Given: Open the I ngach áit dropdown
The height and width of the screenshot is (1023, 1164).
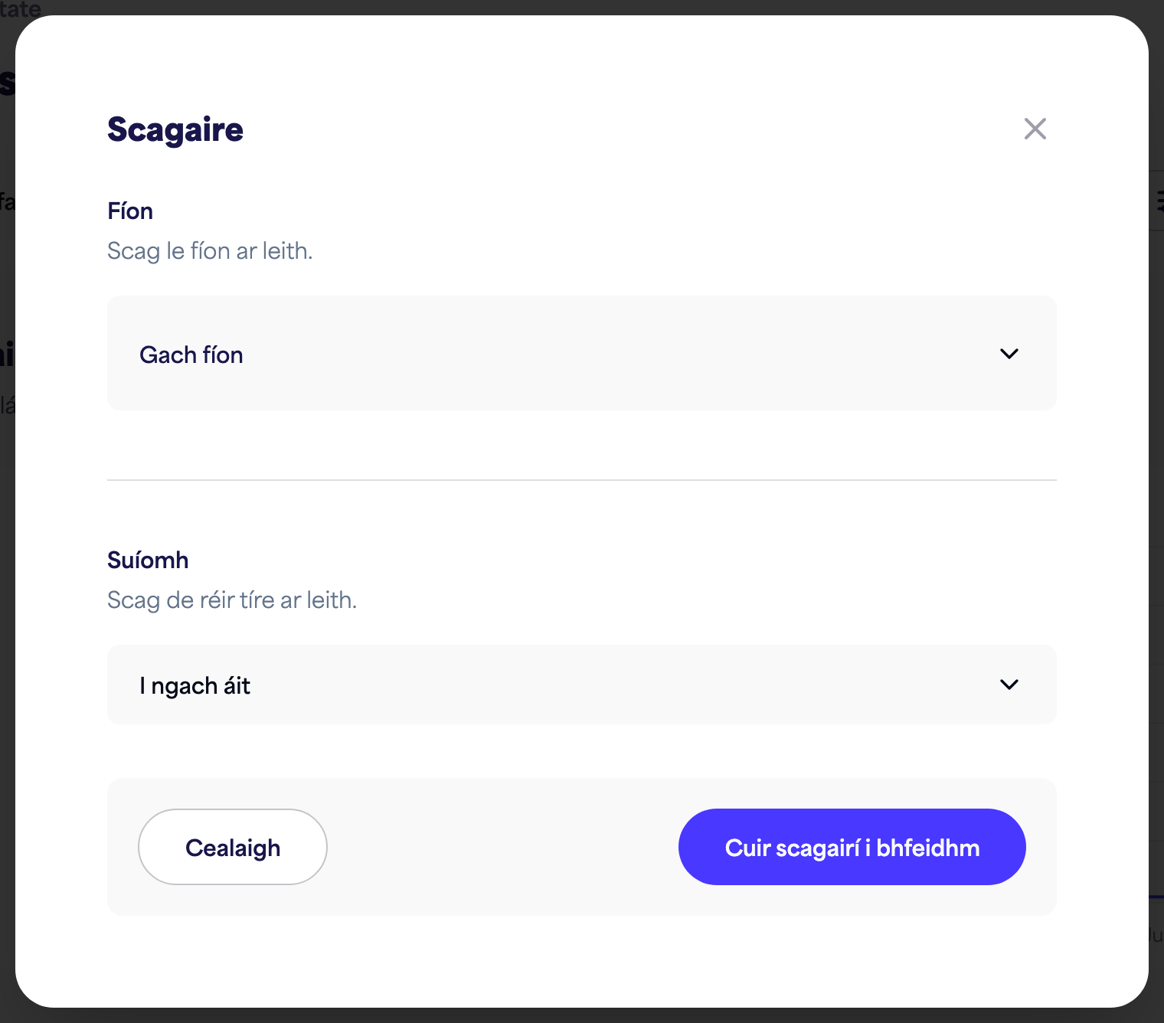Looking at the screenshot, I should [x=581, y=685].
